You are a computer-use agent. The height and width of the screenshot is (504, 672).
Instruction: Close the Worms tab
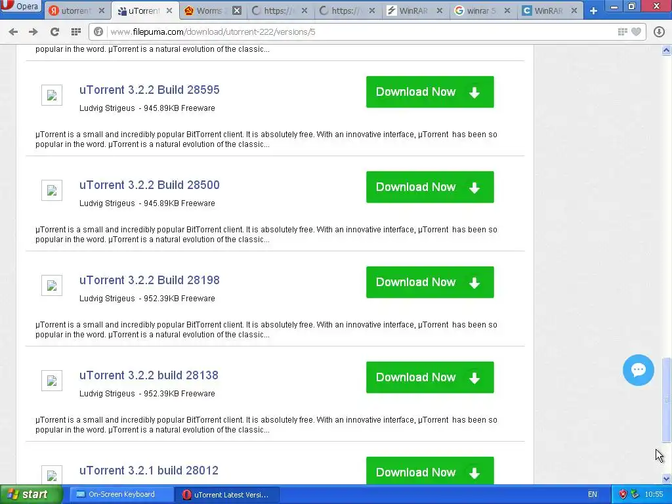(236, 10)
